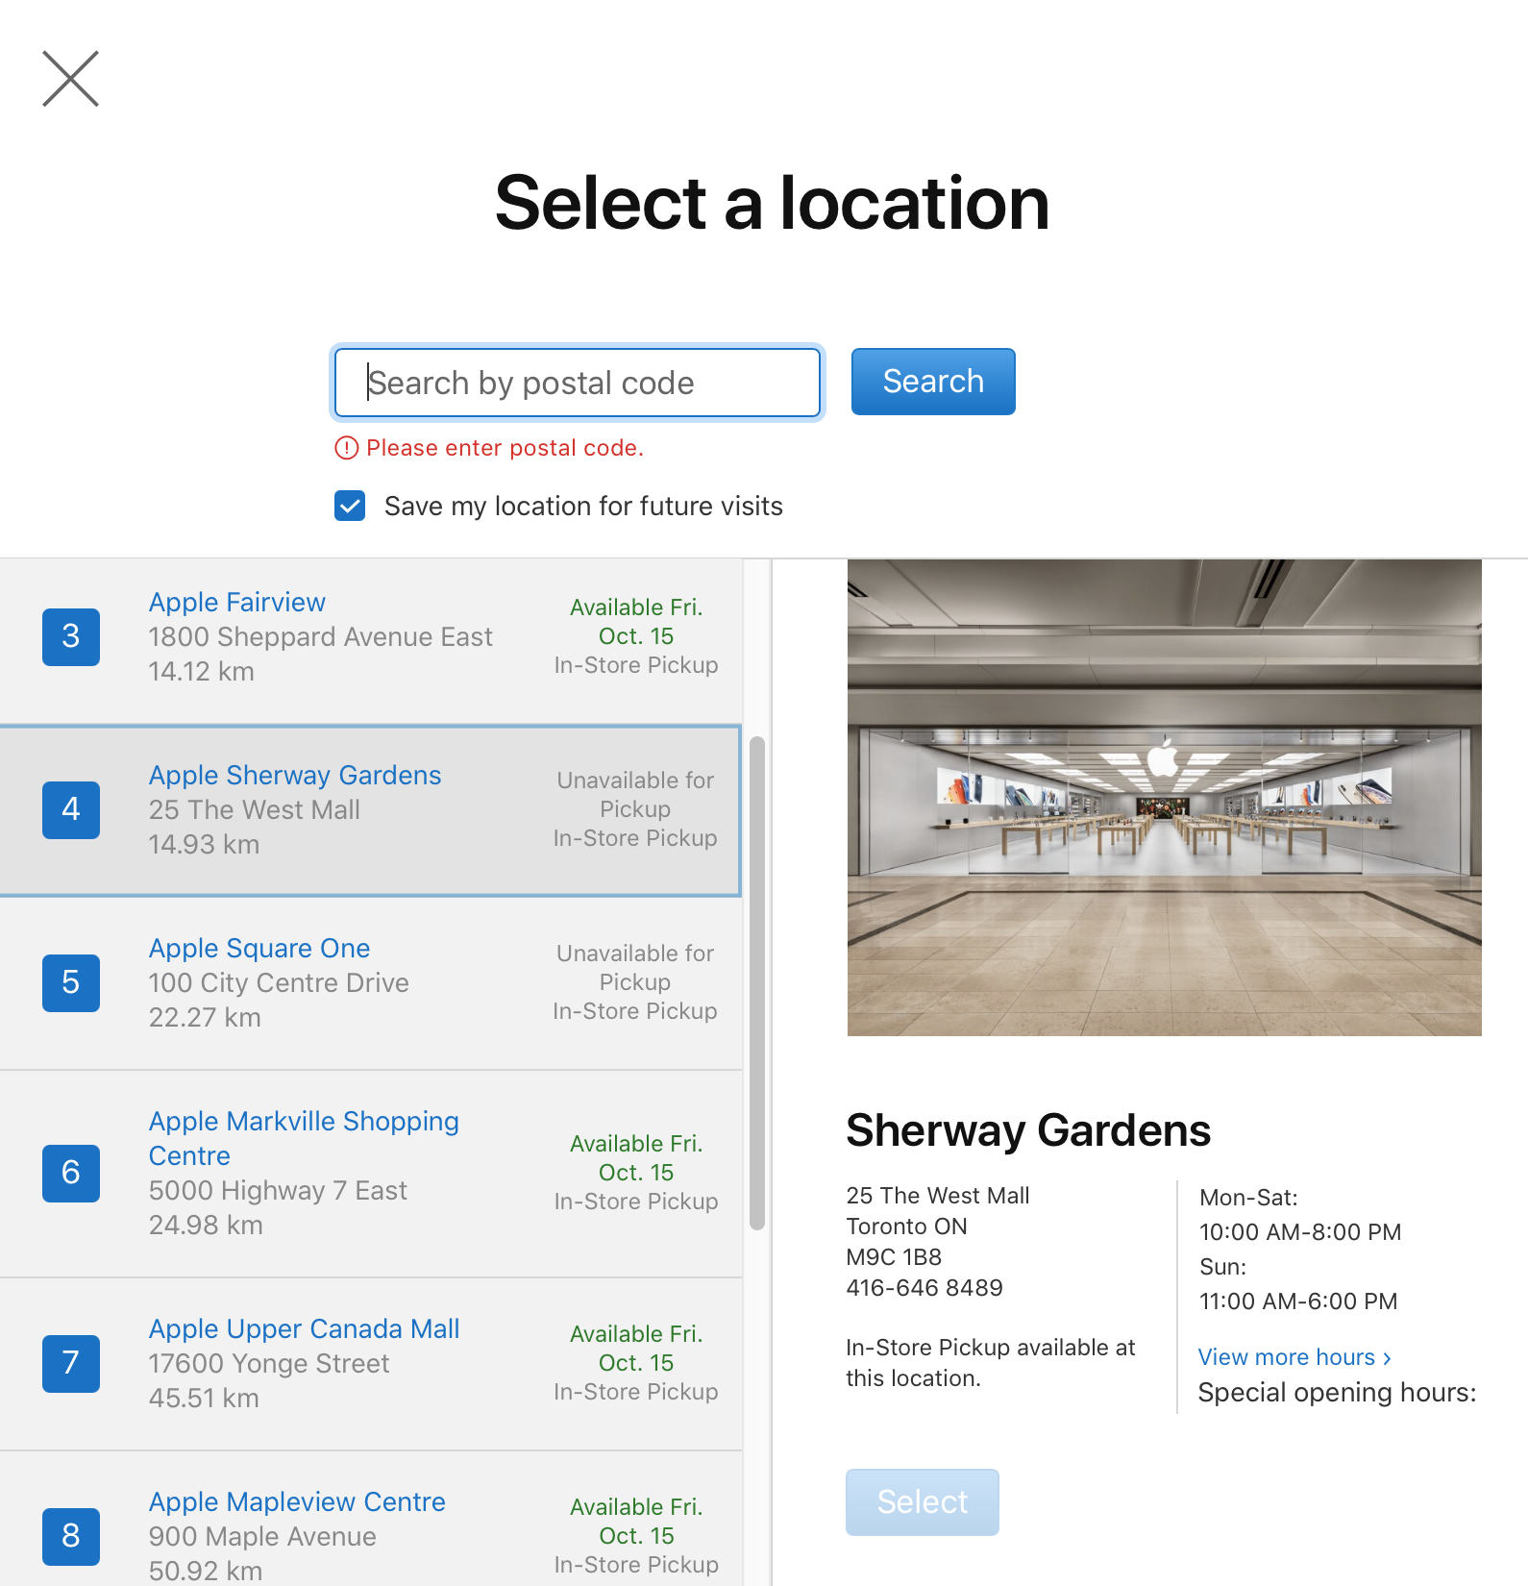Viewport: 1528px width, 1586px height.
Task: Click the In-Store Pickup available notice
Action: coord(991,1363)
